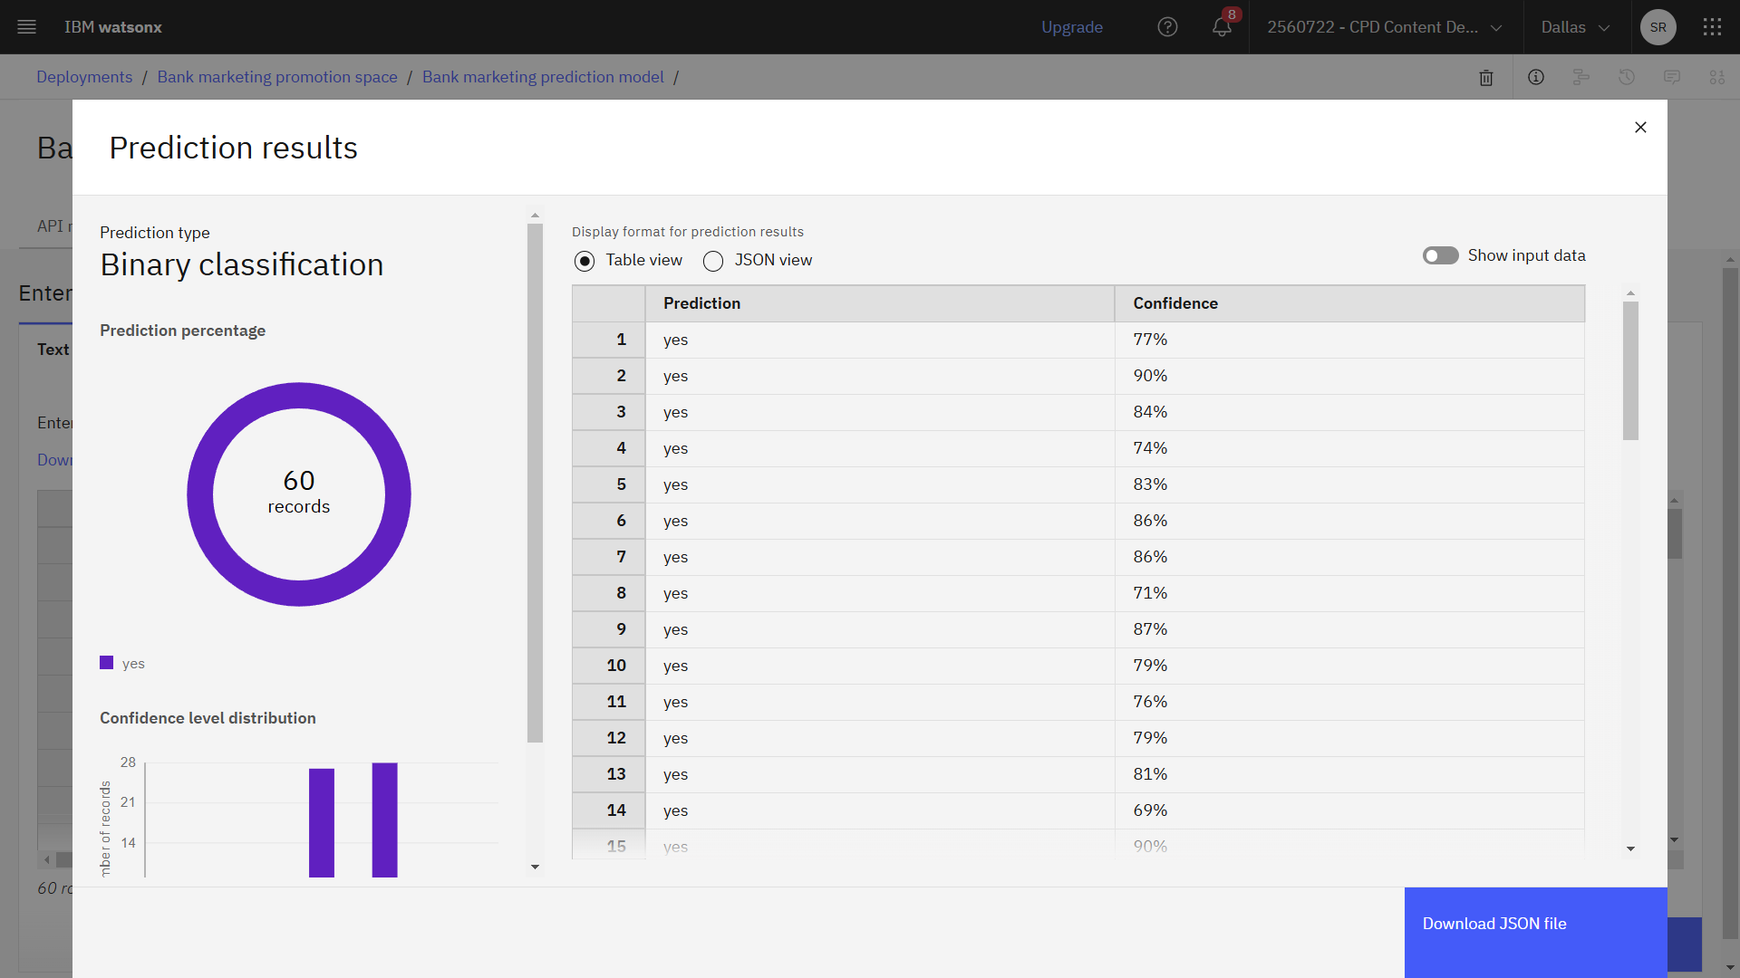Open Bank marketing promotion space breadcrumb
Viewport: 1740px width, 978px height.
[x=277, y=77]
